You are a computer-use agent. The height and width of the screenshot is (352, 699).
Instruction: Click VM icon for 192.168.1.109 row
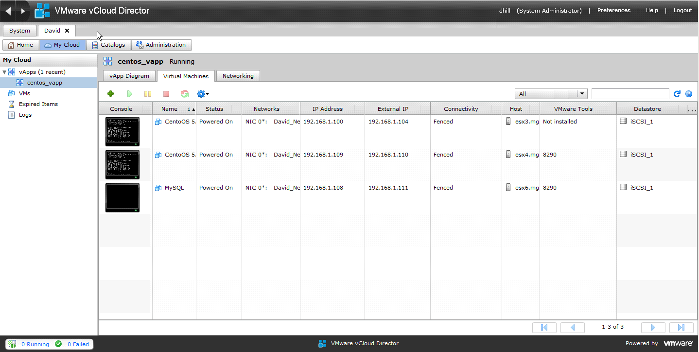[158, 155]
